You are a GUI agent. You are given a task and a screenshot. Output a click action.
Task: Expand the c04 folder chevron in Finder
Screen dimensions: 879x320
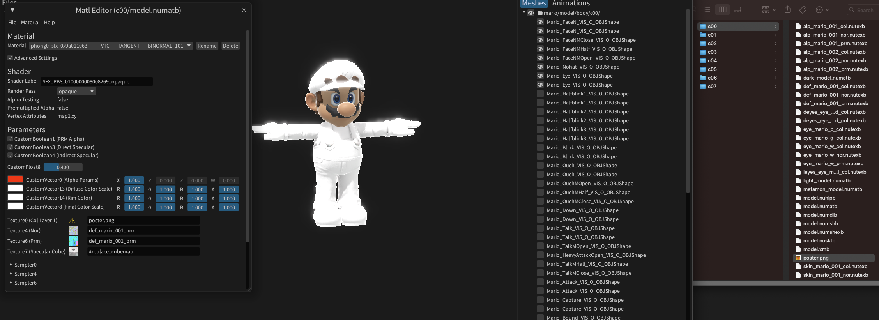(776, 61)
